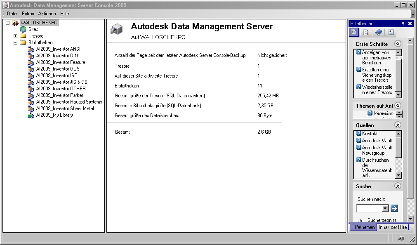Collapse the Quellen section

point(398,125)
